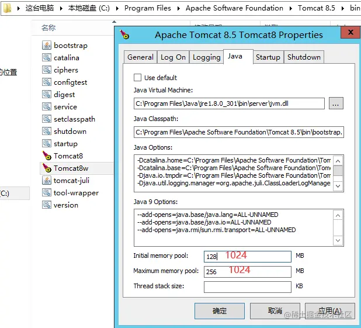Click the 这台电脑 breadcrumb
361x328 pixels.
(40, 8)
